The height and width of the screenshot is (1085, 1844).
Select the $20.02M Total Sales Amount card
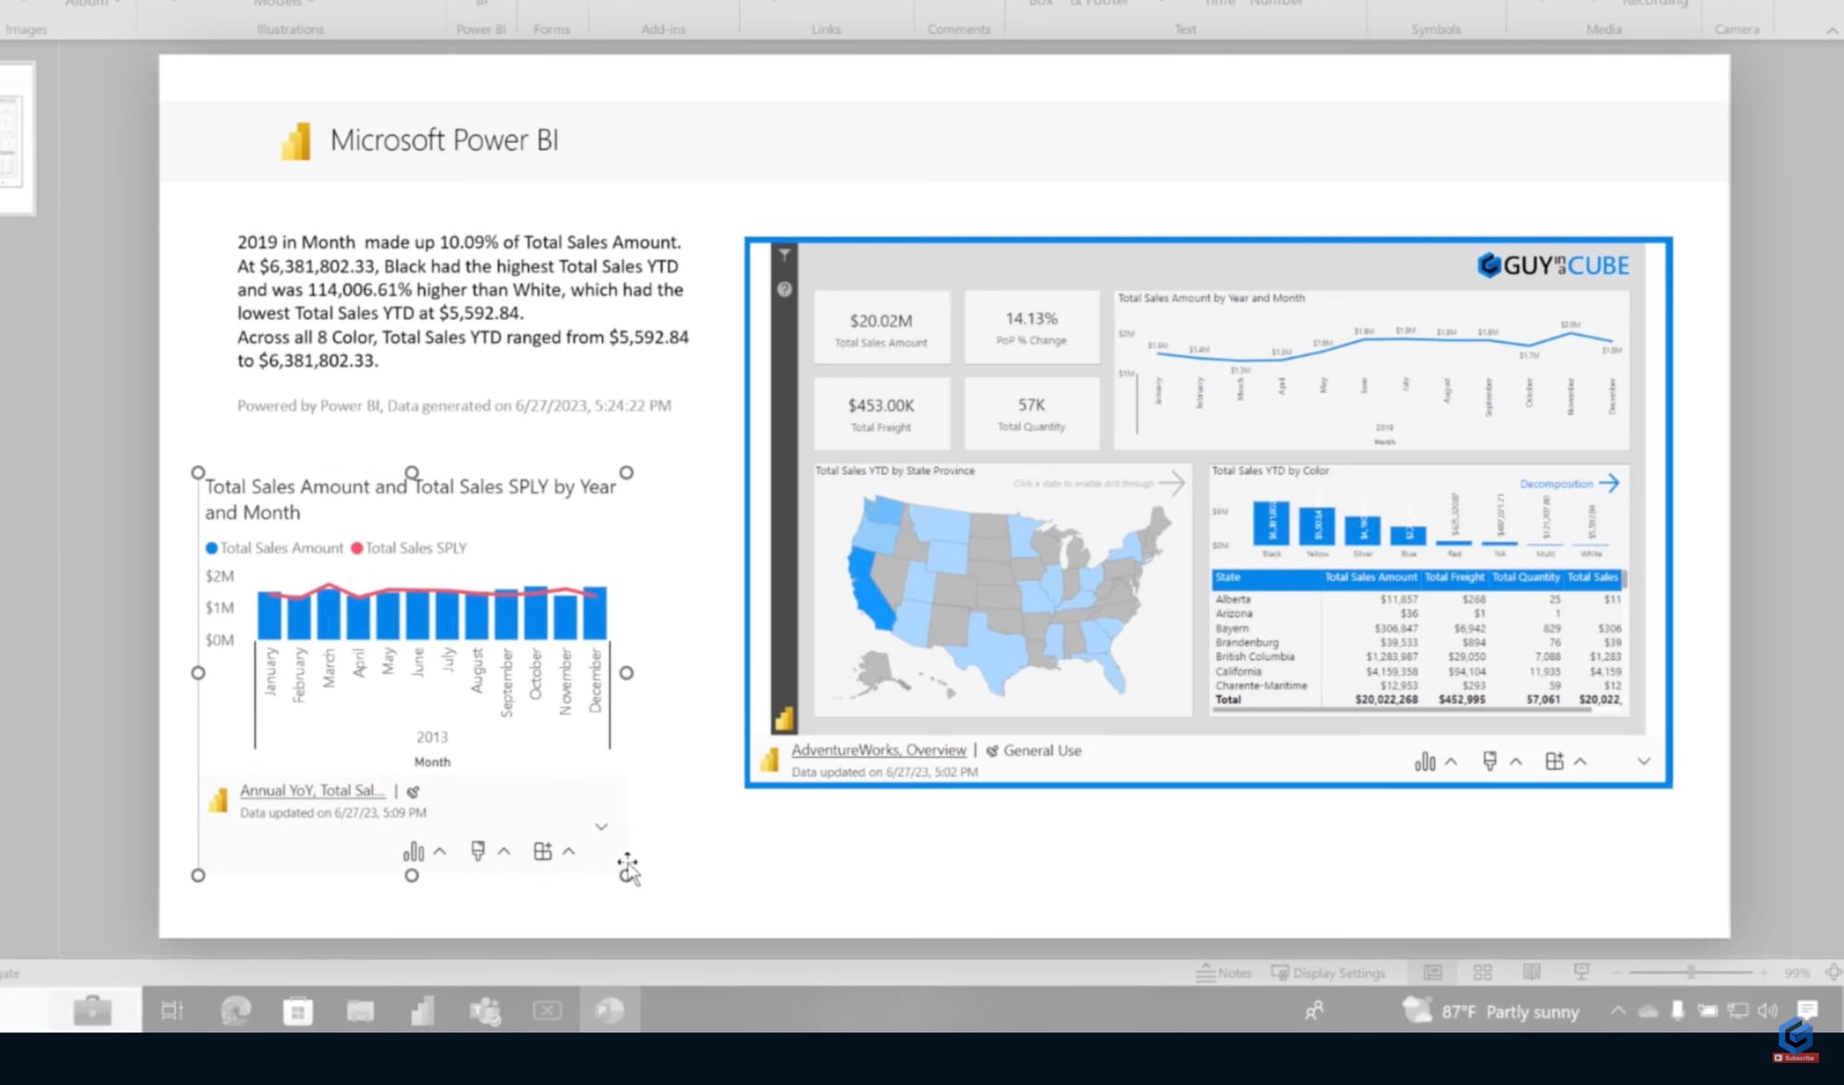[881, 328]
